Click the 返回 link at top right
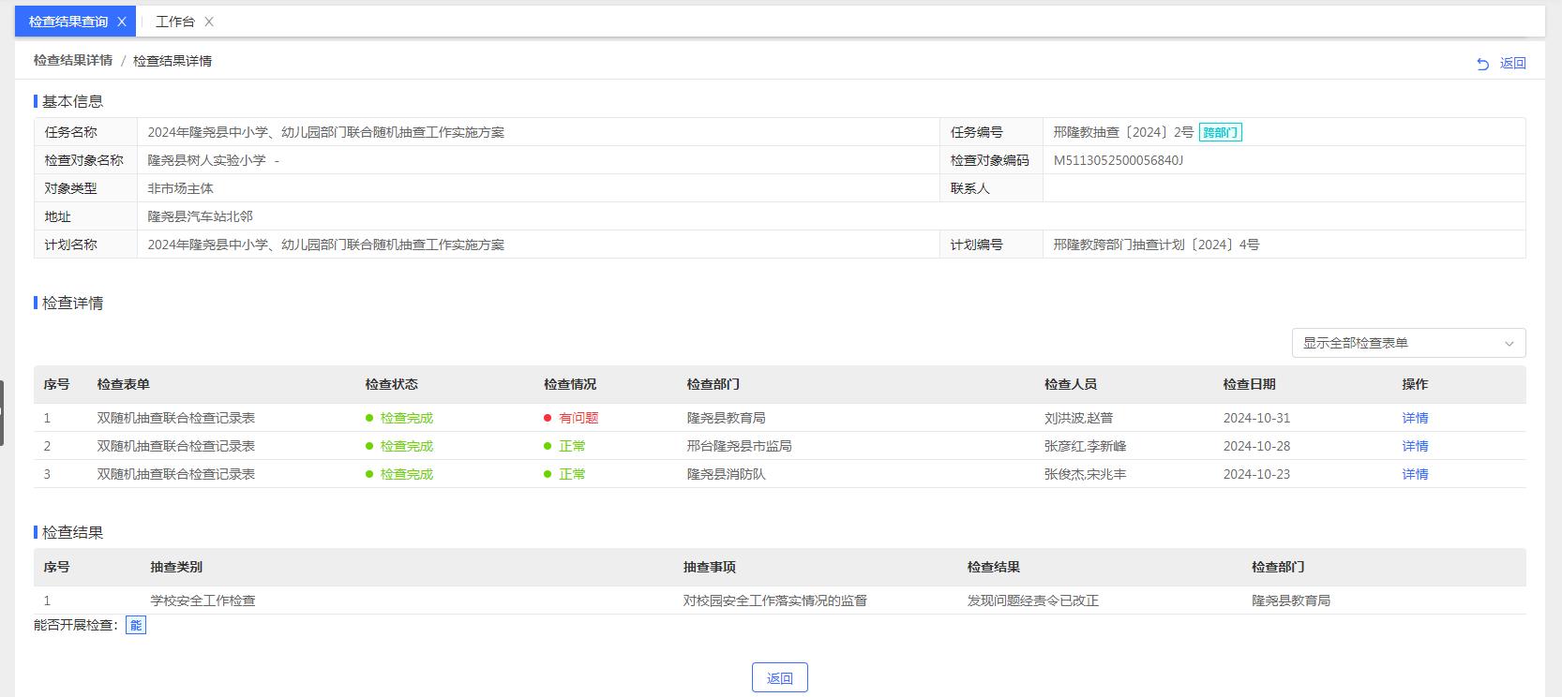Screen dimensions: 1562x697 (x=1512, y=64)
